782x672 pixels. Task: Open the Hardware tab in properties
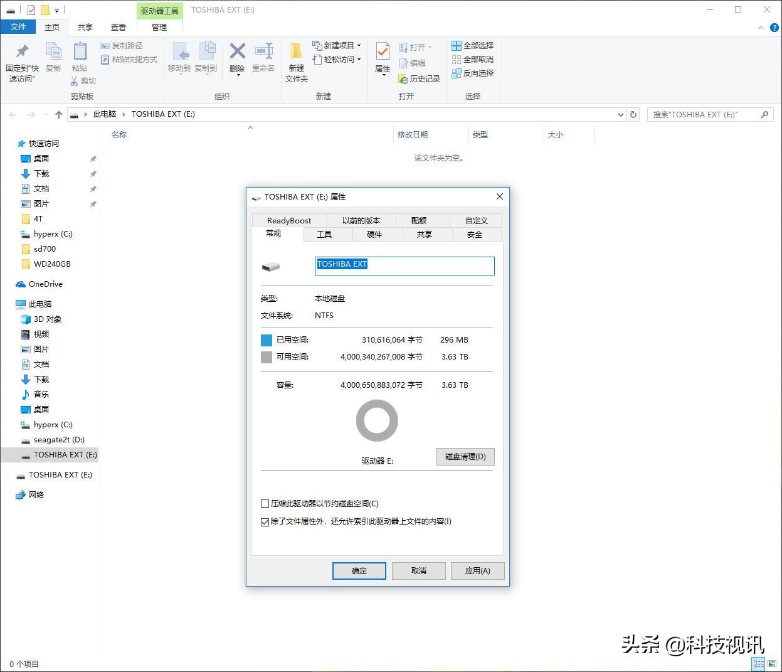tap(374, 235)
